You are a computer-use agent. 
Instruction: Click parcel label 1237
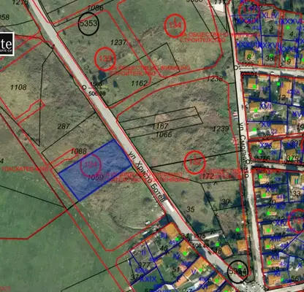118,42
